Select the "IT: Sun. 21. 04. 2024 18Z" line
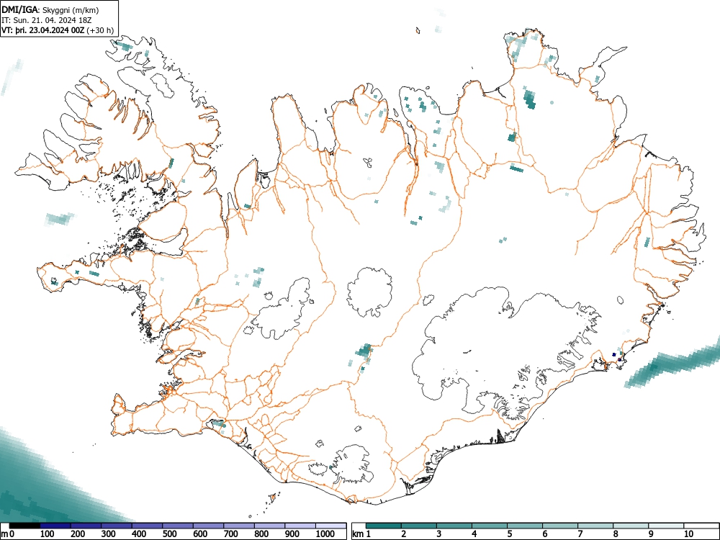 pyautogui.click(x=47, y=20)
